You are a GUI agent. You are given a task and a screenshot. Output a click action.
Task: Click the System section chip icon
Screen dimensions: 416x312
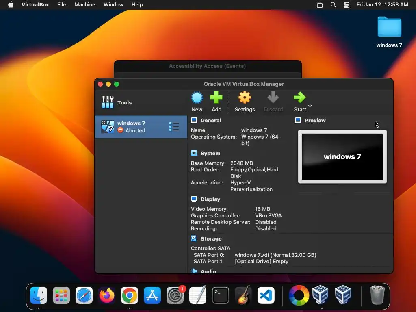[x=194, y=153]
